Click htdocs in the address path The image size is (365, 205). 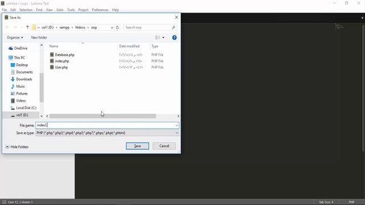point(80,27)
